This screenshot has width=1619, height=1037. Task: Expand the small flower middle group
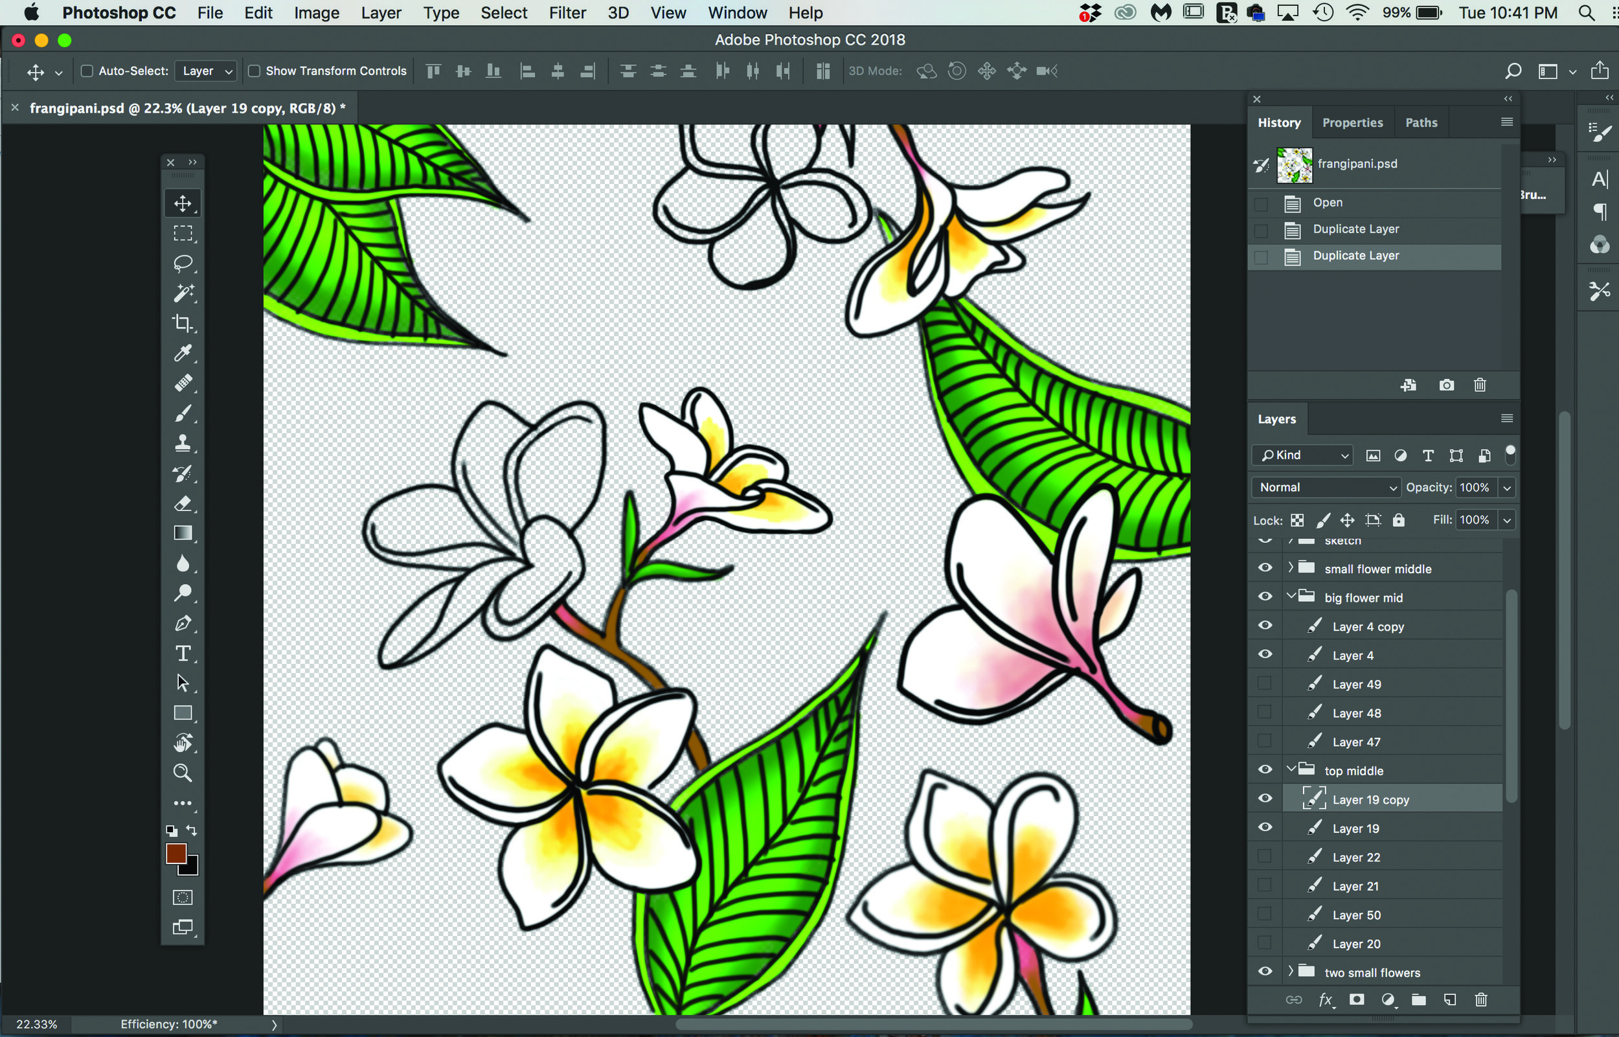point(1291,567)
